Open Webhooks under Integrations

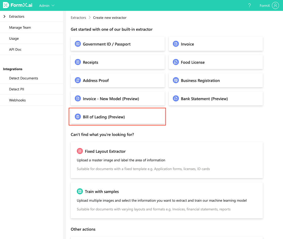(17, 100)
